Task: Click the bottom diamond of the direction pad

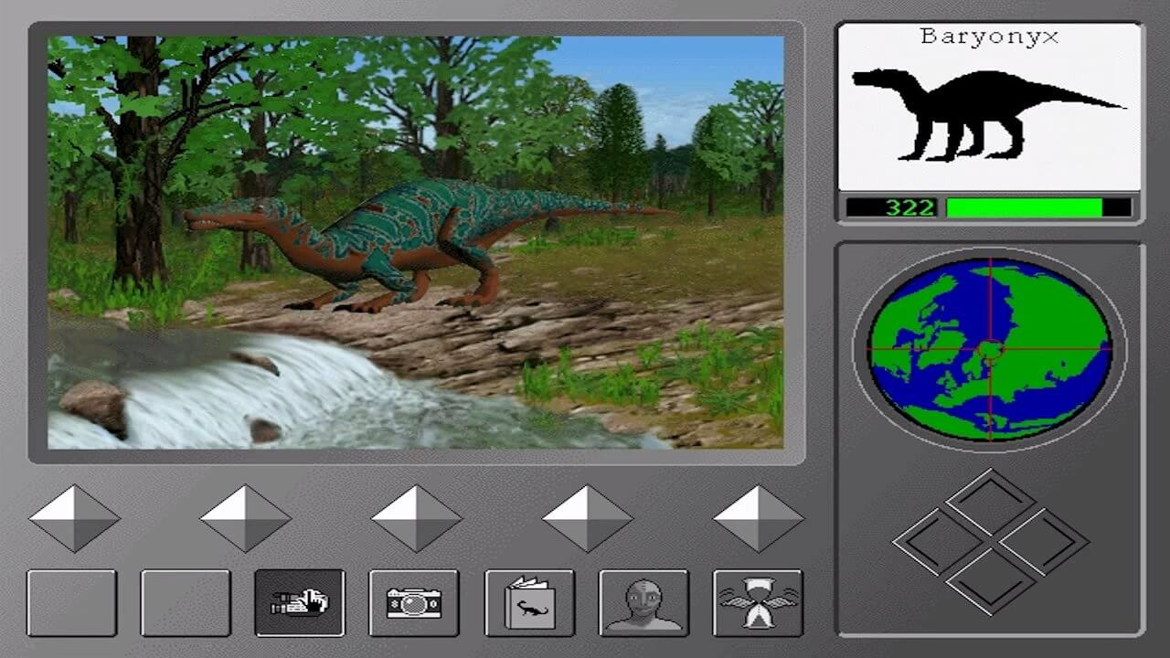Action: 991,581
